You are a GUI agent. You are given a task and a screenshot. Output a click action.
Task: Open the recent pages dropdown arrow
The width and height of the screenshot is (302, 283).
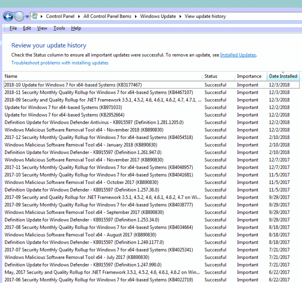click(27, 17)
